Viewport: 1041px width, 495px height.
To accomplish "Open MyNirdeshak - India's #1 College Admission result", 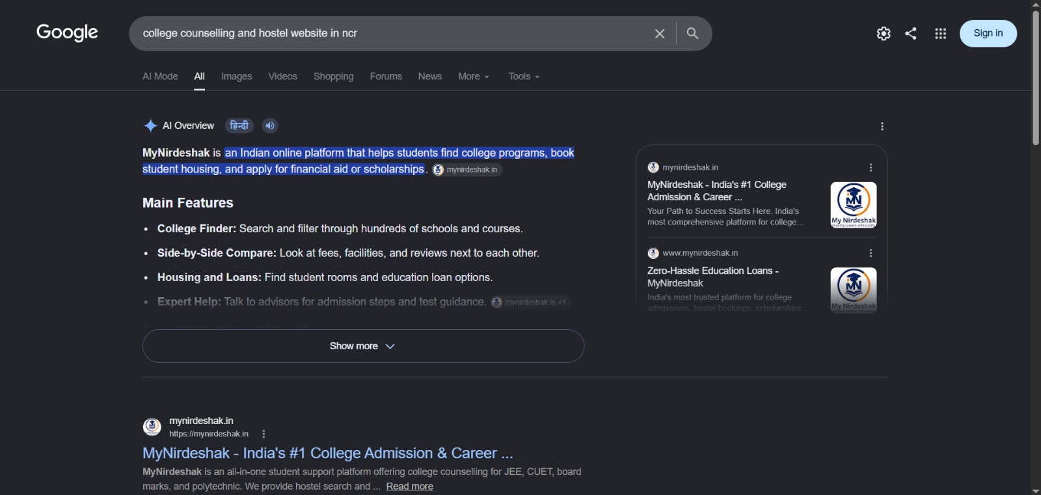I will pyautogui.click(x=328, y=453).
